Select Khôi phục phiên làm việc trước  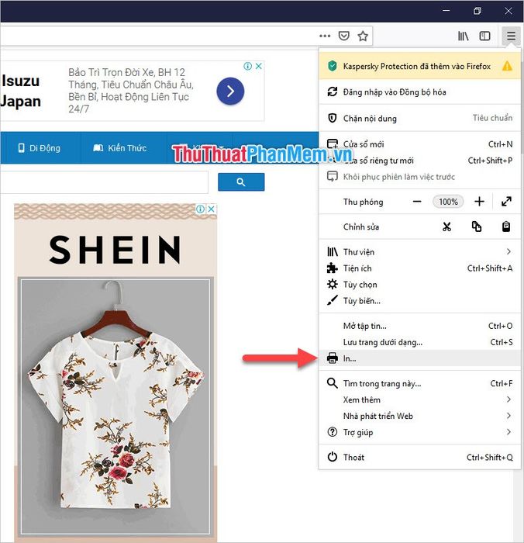[x=419, y=177]
